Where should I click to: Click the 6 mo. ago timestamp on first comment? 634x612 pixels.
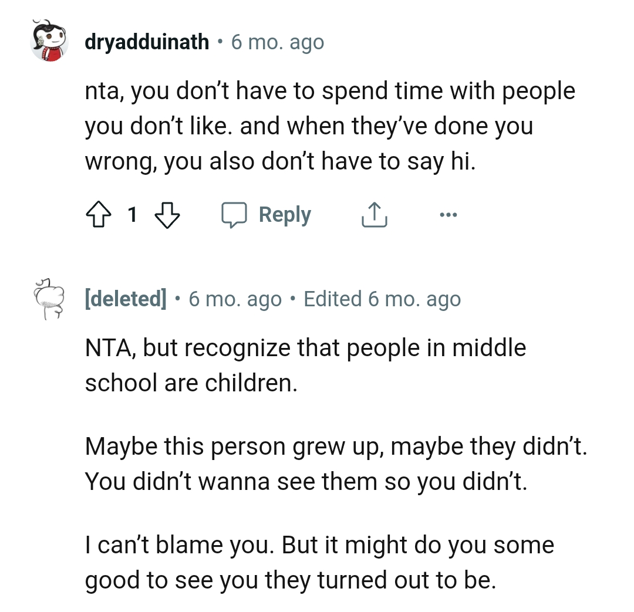pyautogui.click(x=276, y=42)
